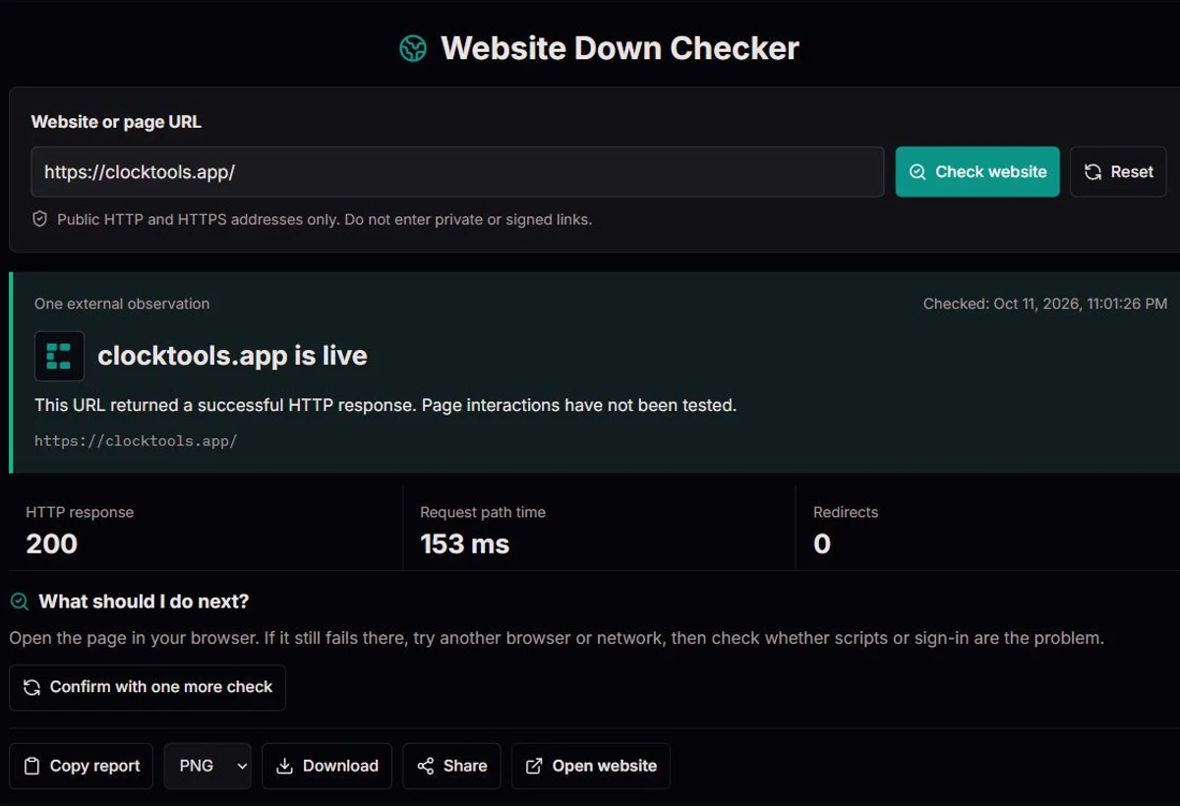Screen dimensions: 1180x806
Task: Click the 'Redirects' label
Action: point(846,512)
